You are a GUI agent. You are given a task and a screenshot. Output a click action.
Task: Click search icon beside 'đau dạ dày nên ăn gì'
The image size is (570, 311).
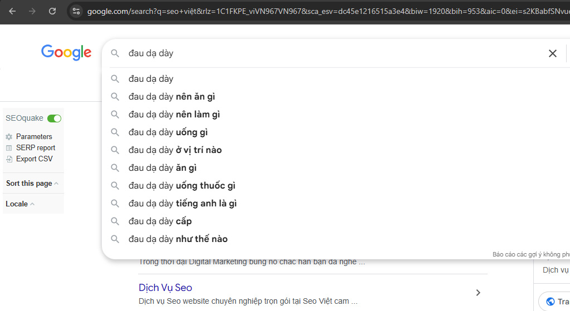pos(115,97)
